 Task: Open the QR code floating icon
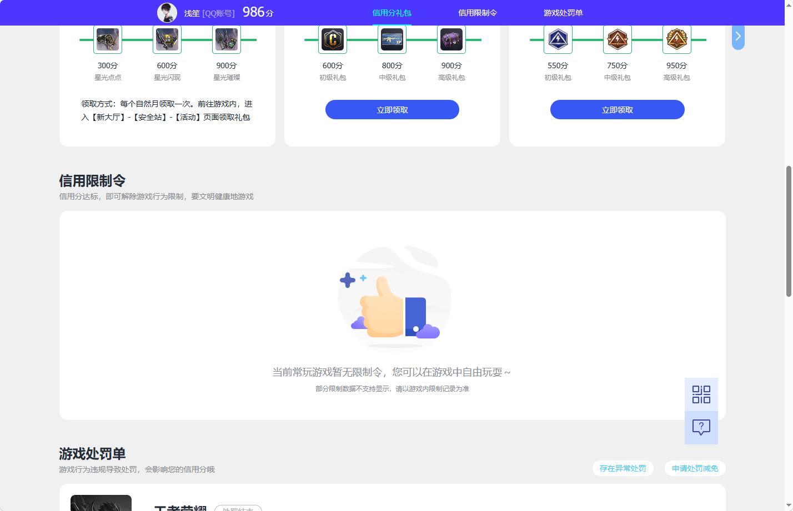701,394
